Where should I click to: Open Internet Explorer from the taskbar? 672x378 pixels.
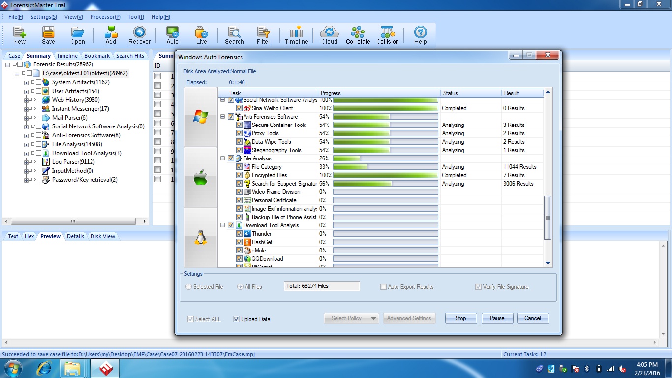[44, 368]
